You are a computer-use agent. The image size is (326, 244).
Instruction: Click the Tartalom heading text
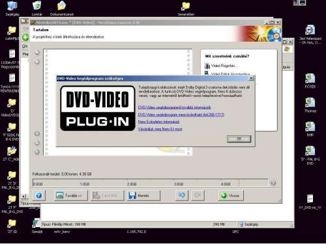point(40,30)
